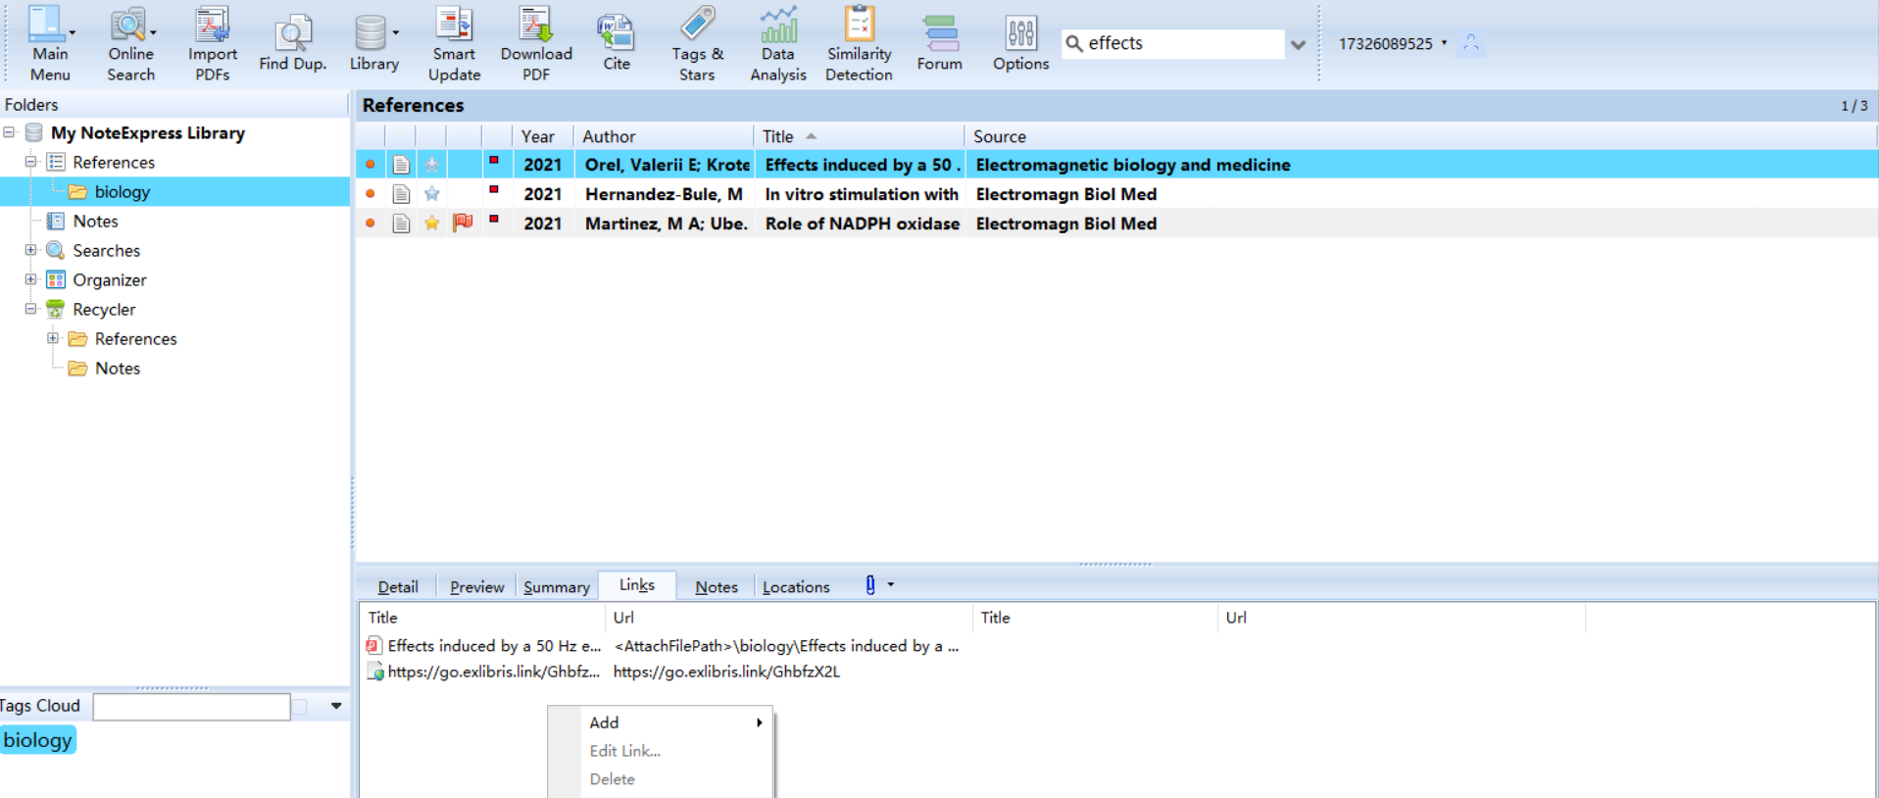This screenshot has height=798, width=1879.
Task: Open Tags & Stars
Action: [697, 43]
